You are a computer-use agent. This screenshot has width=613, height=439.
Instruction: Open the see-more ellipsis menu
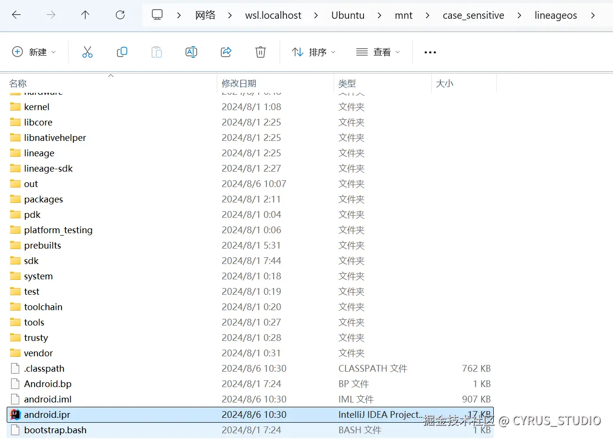[429, 51]
